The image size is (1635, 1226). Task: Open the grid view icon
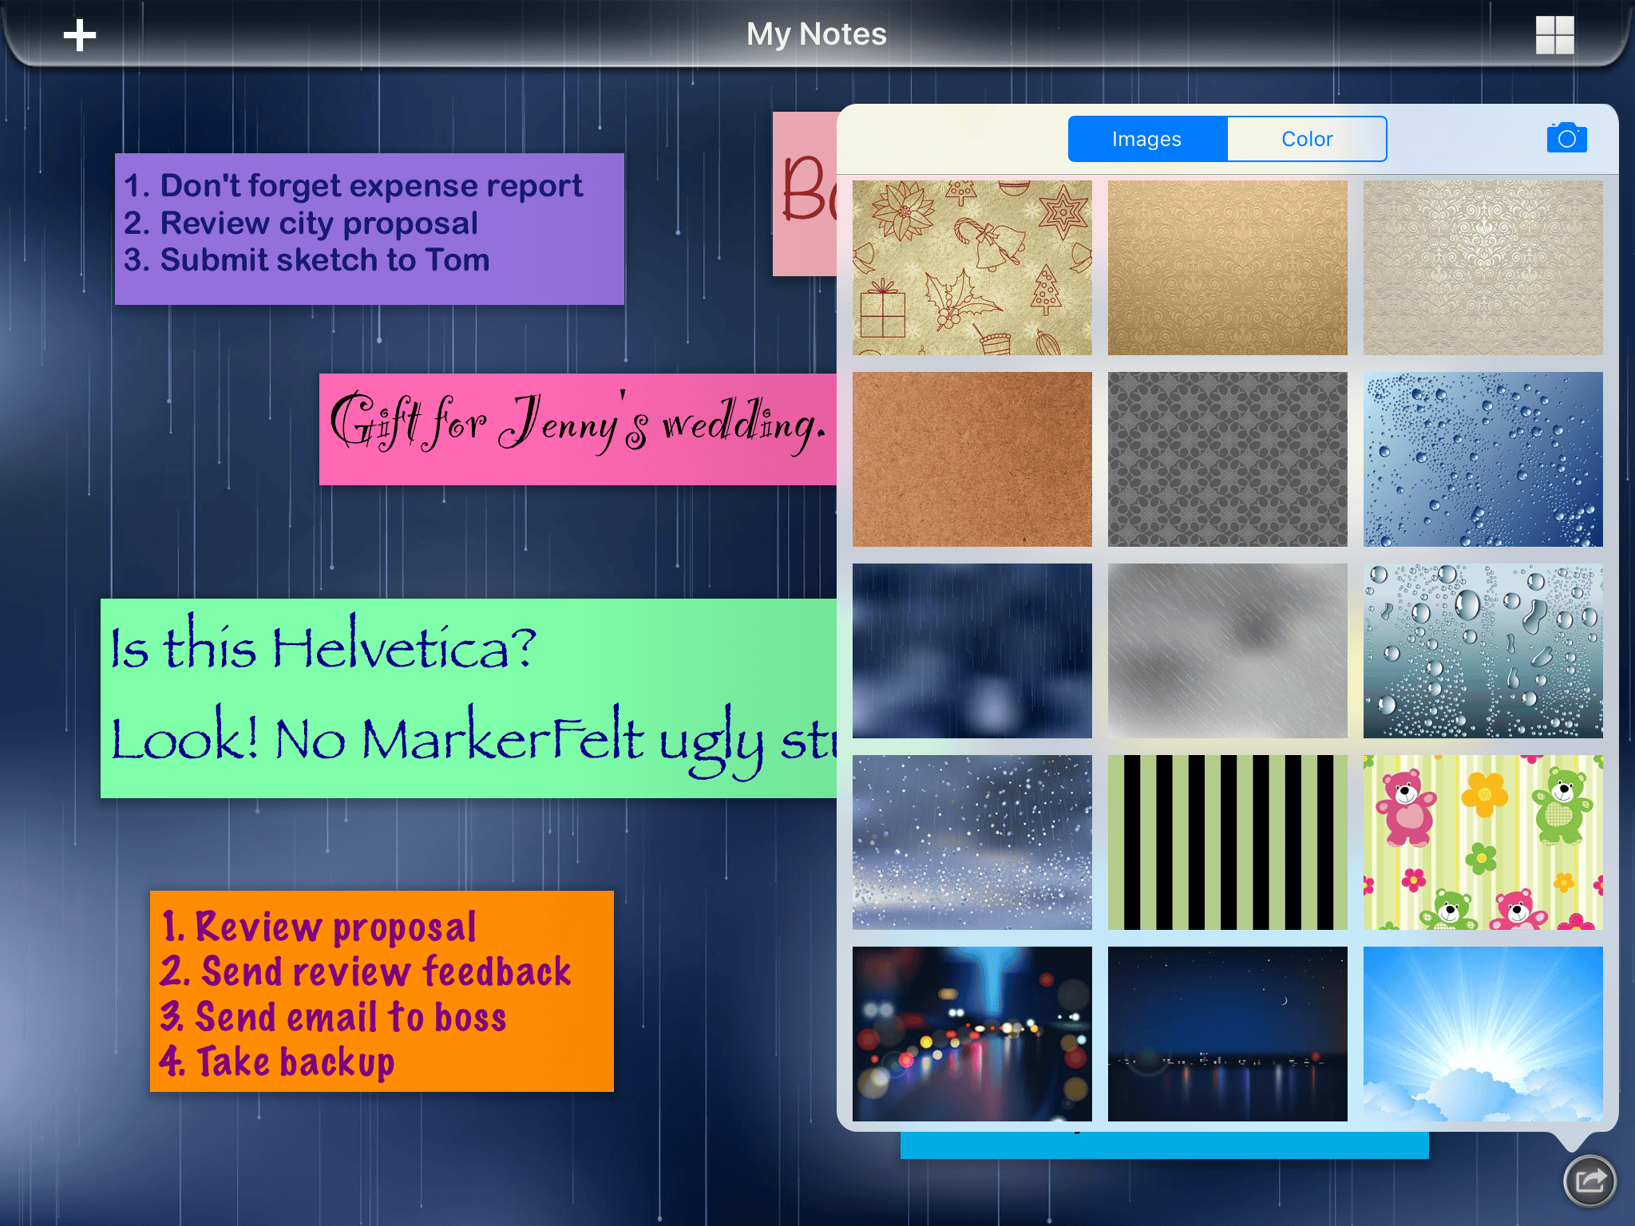[x=1554, y=35]
